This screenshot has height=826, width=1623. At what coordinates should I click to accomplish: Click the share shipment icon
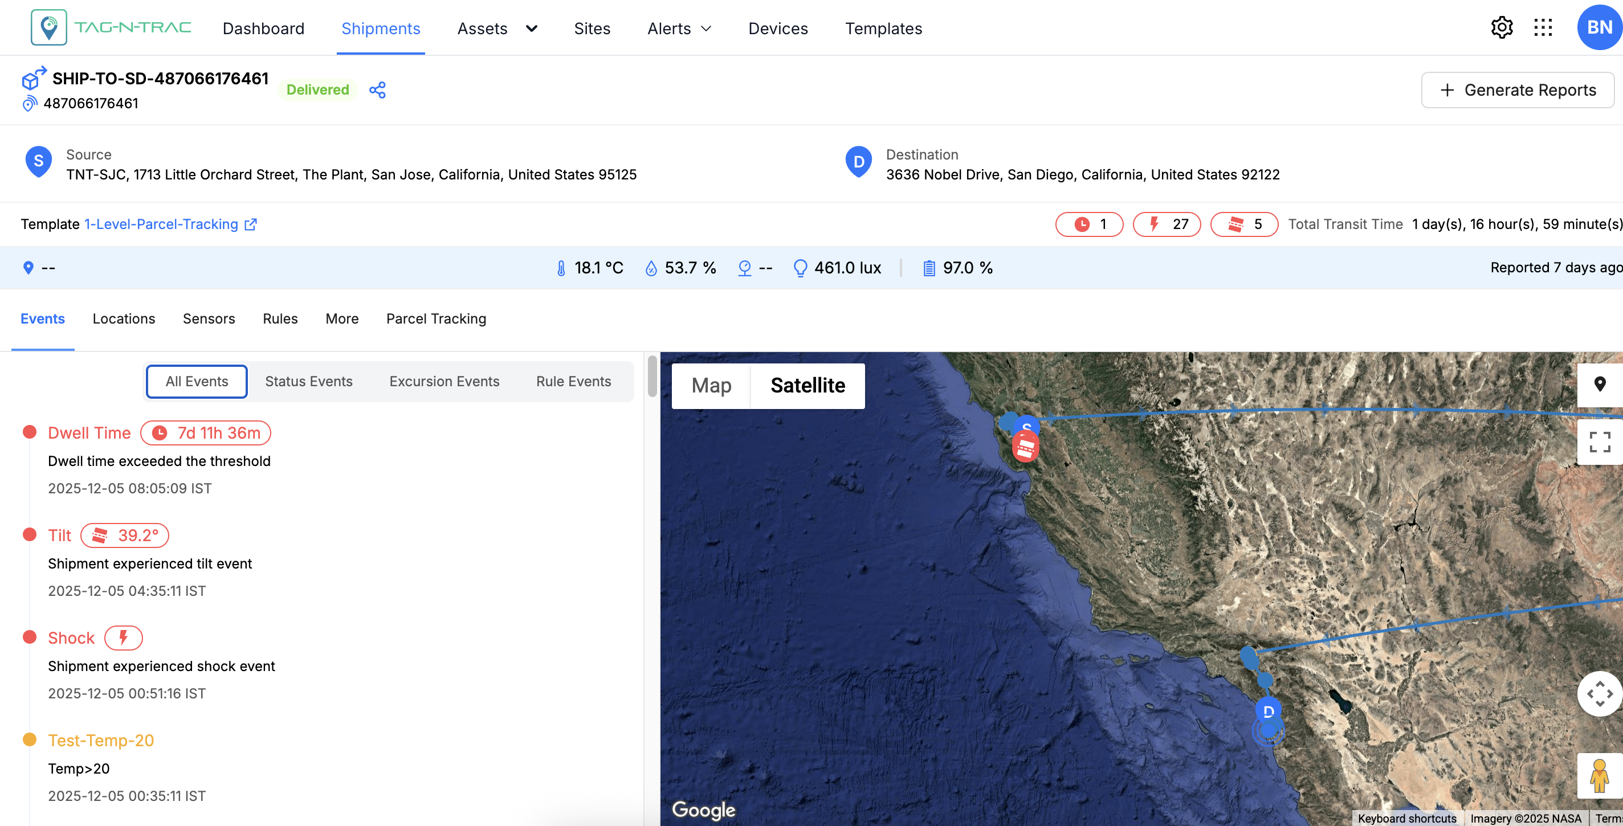click(x=377, y=90)
